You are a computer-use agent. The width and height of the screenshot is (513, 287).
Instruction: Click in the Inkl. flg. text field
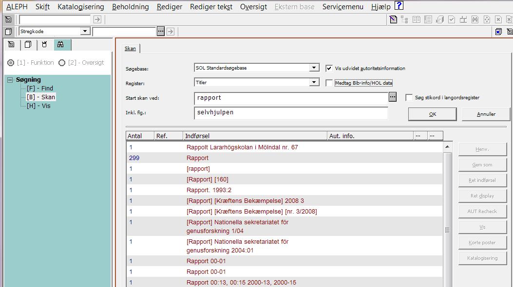click(291, 113)
